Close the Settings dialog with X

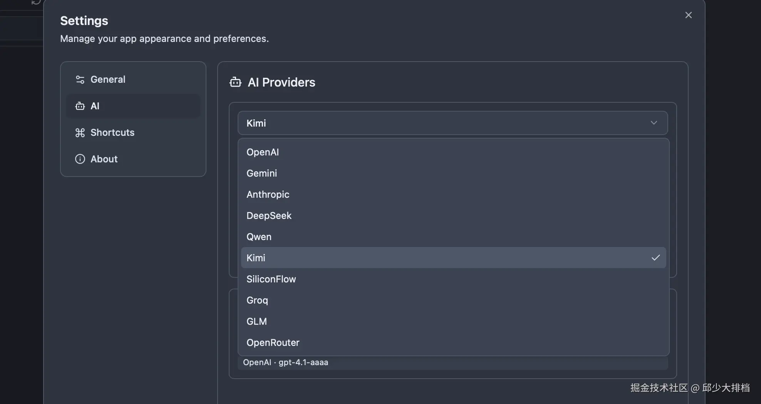pos(688,15)
